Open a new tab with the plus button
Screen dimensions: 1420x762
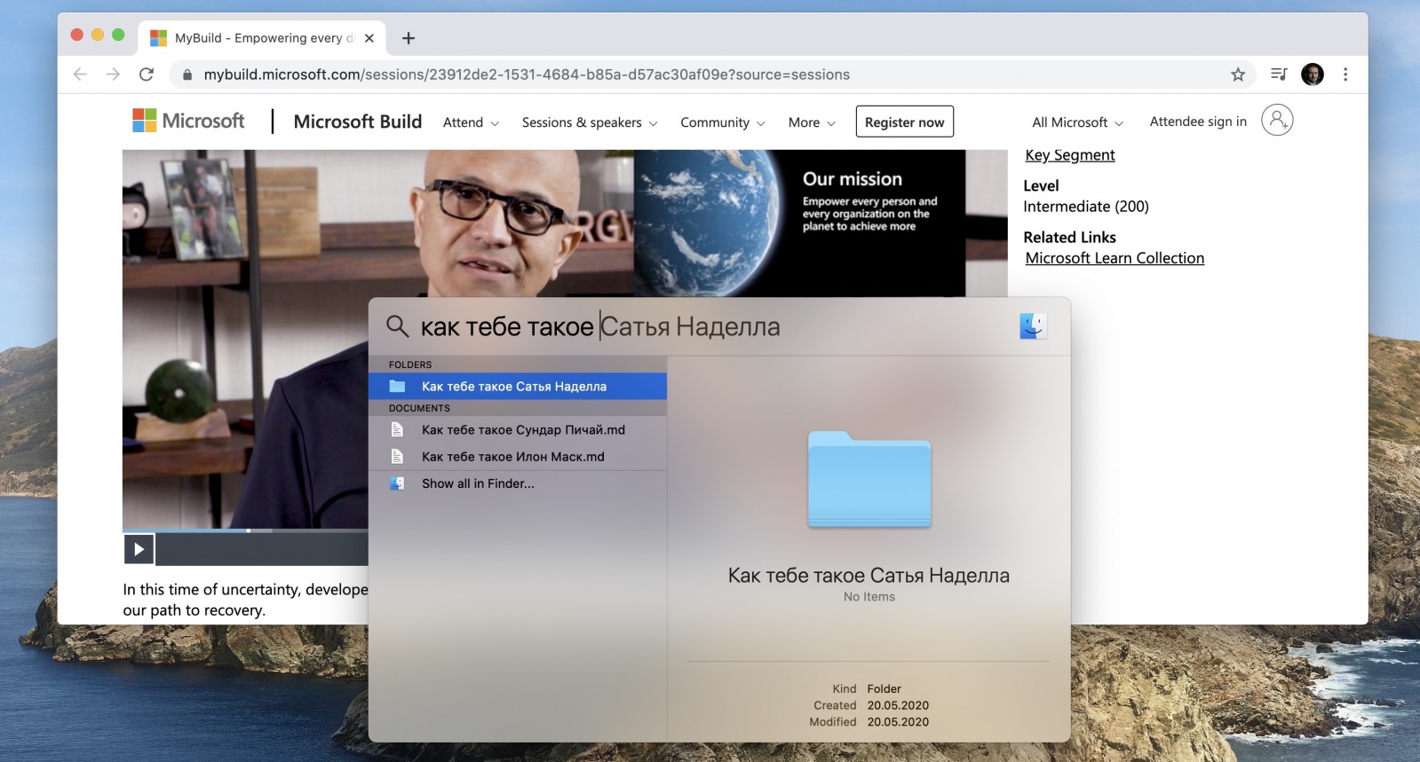pyautogui.click(x=409, y=38)
